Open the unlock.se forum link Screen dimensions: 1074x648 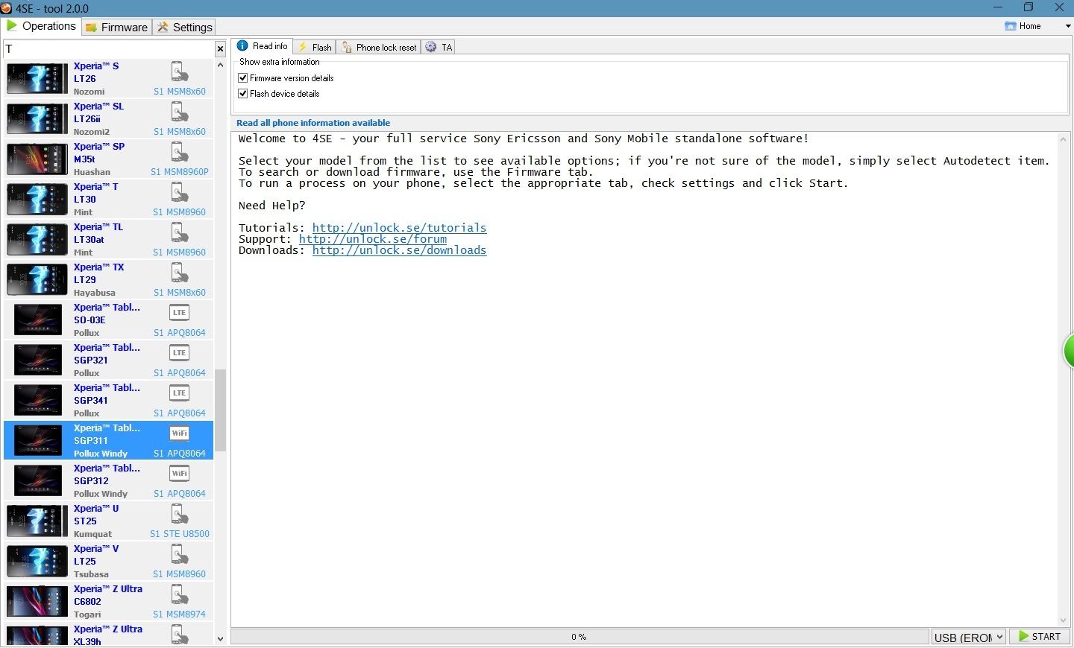[373, 239]
